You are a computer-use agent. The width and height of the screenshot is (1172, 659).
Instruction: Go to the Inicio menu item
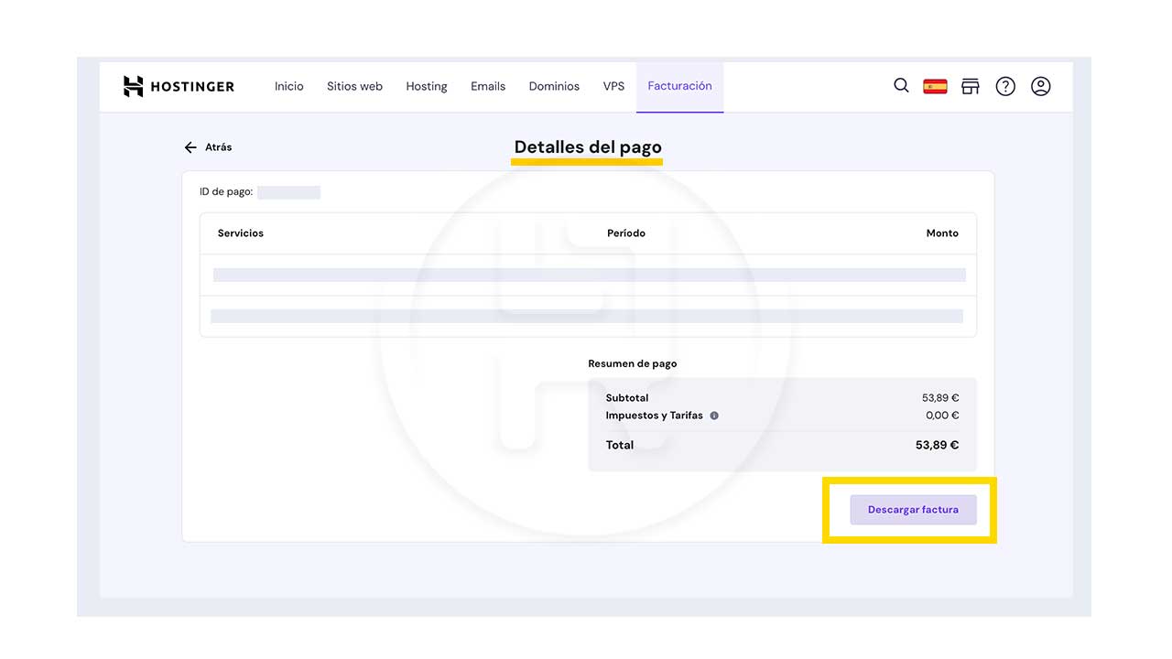coord(288,86)
